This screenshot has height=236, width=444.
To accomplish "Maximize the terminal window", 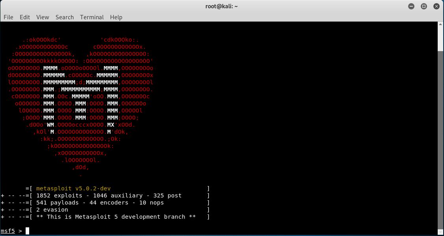I will pos(424,6).
